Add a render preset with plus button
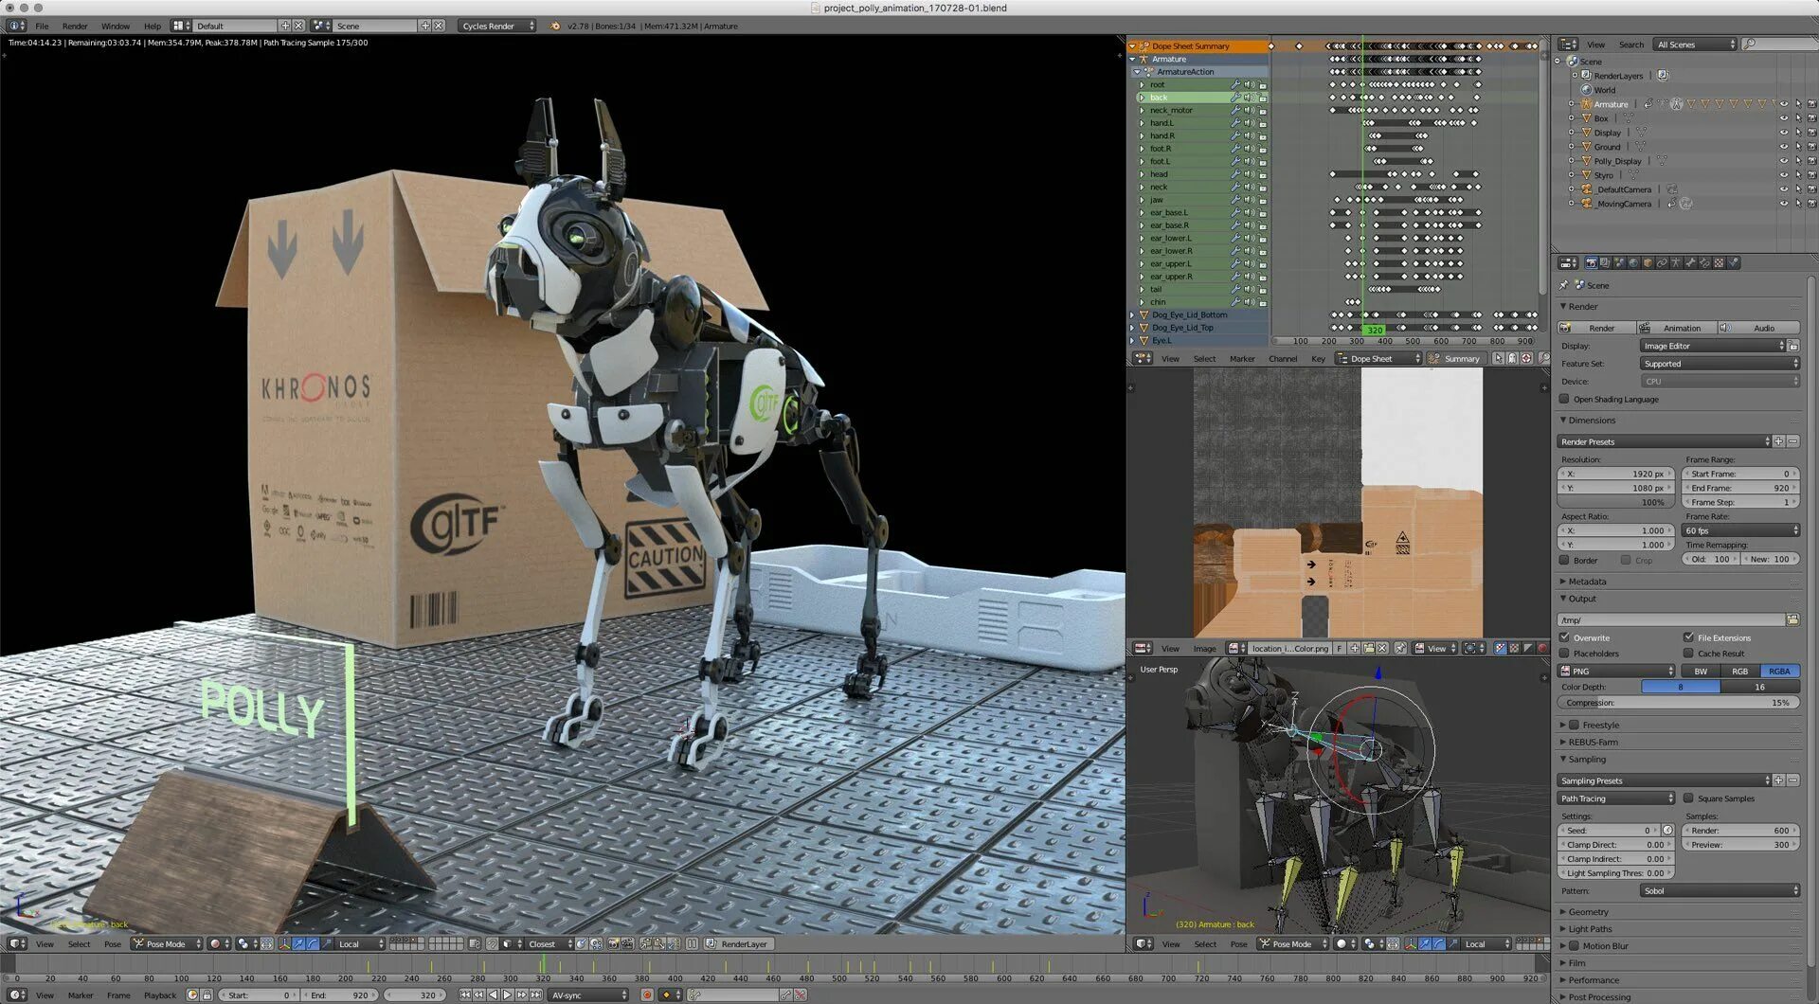The image size is (1819, 1004). (1778, 441)
